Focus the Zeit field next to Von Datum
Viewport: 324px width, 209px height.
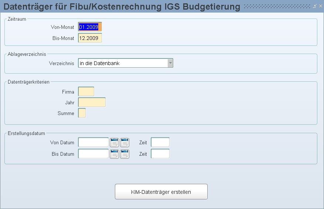click(160, 142)
